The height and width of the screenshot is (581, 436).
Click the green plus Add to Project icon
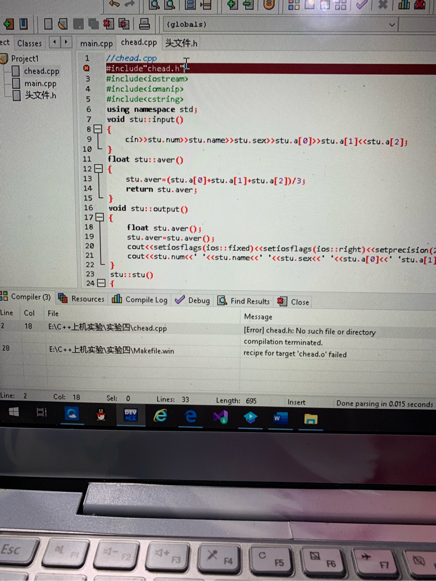232,4
